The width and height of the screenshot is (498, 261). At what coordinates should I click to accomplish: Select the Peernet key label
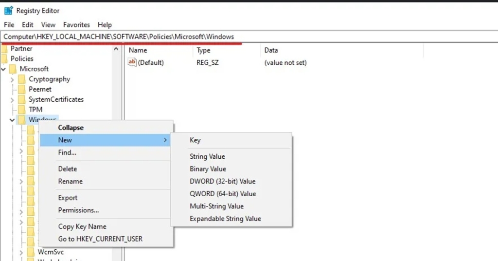tap(40, 89)
